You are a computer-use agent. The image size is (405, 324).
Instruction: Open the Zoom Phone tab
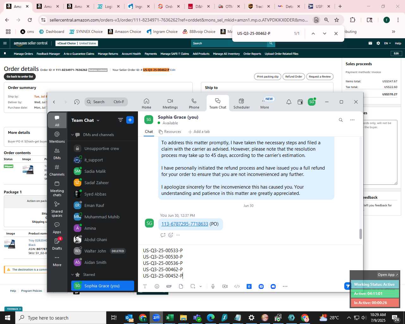click(x=194, y=103)
